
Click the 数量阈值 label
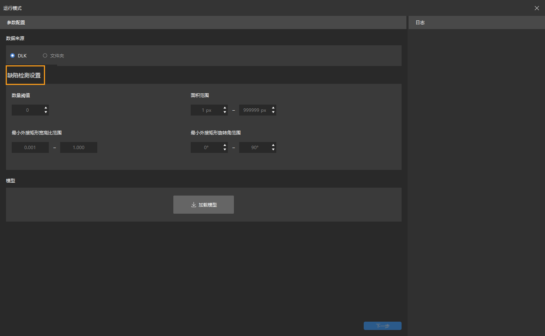point(21,96)
